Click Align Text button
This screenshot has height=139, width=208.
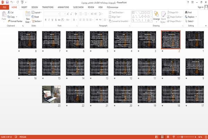[x=115, y=17]
